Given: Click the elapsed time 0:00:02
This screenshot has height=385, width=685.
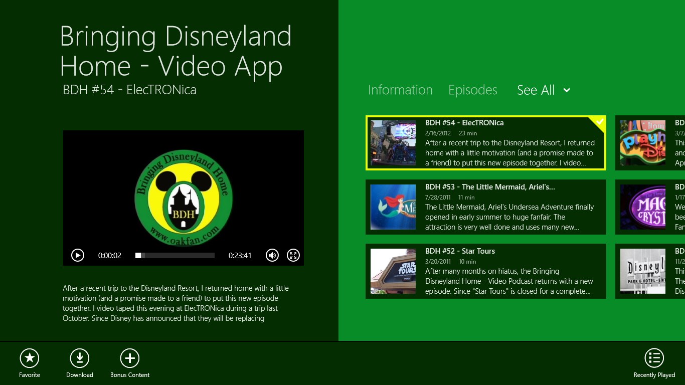Looking at the screenshot, I should [x=110, y=256].
